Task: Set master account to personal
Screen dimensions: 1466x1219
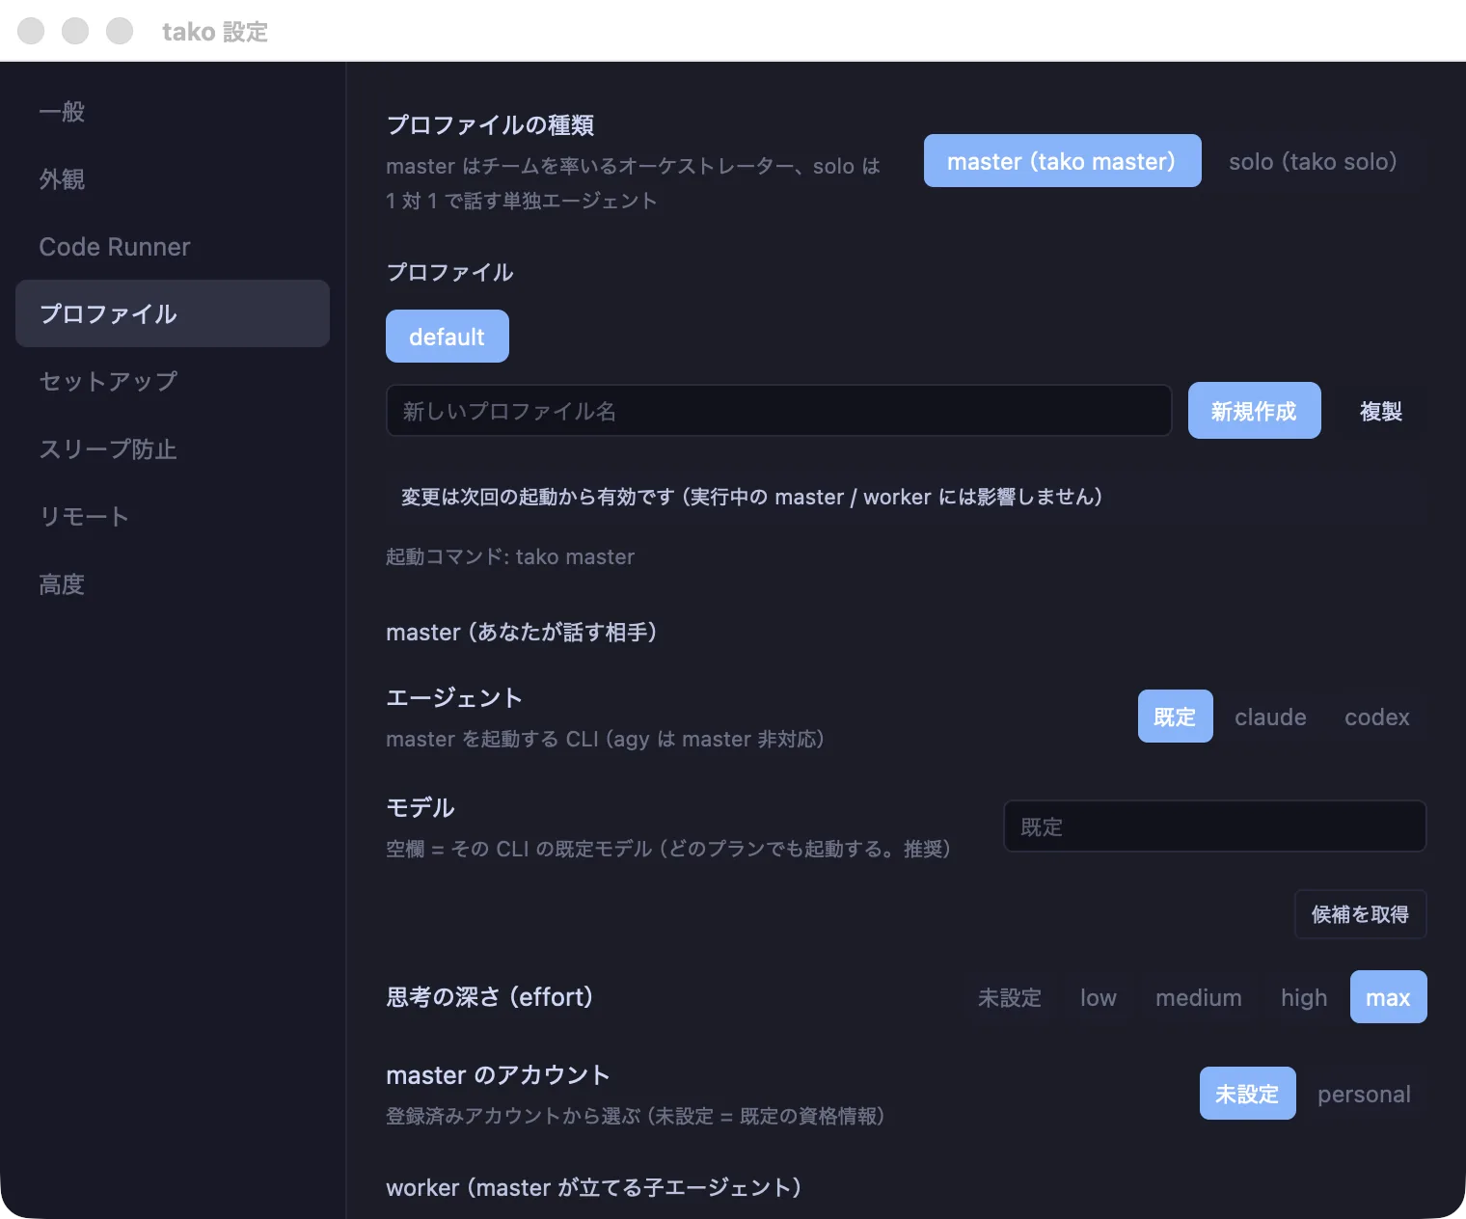Action: [1364, 1094]
